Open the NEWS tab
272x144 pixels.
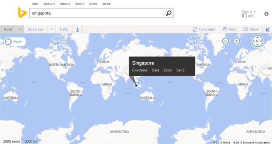click(93, 4)
